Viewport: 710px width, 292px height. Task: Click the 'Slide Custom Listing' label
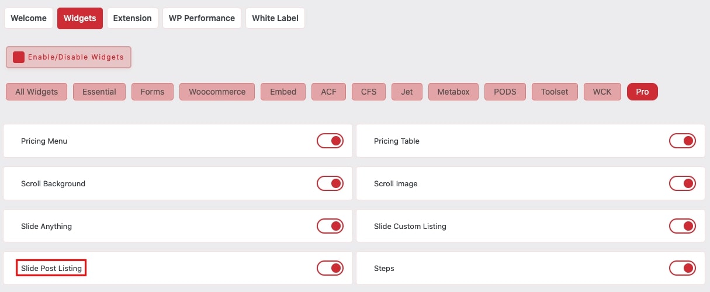pos(410,226)
